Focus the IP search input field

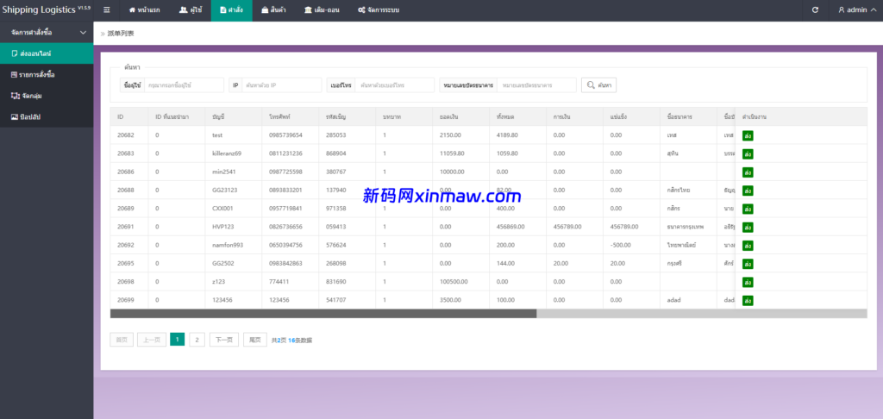coord(282,85)
